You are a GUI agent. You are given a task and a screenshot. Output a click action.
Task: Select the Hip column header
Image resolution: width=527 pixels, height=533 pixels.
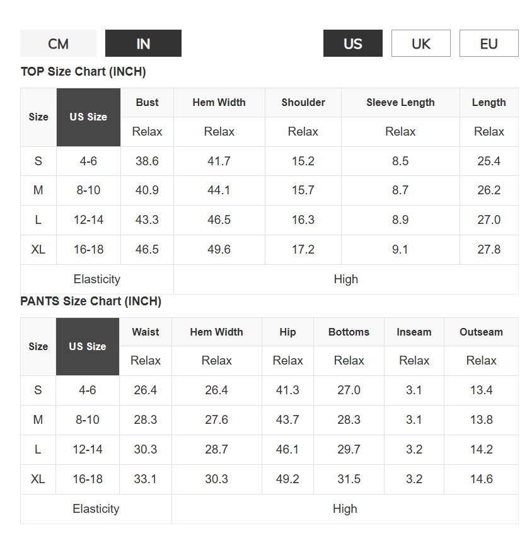[287, 332]
